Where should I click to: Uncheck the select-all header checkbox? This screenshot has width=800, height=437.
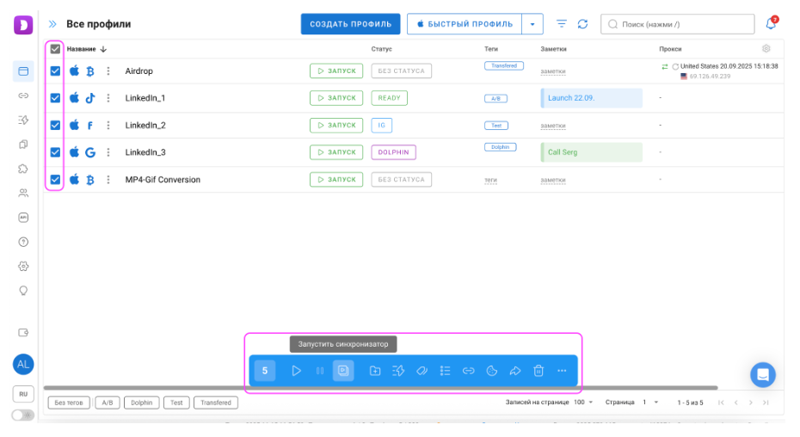55,49
